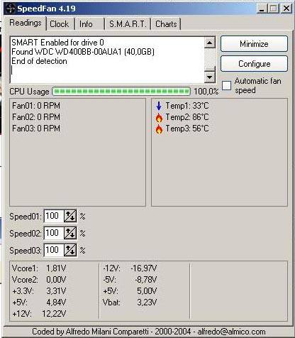This screenshot has height=338, width=295.
Task: Click the Speed03 up/down spinner arrows
Action: point(70,250)
